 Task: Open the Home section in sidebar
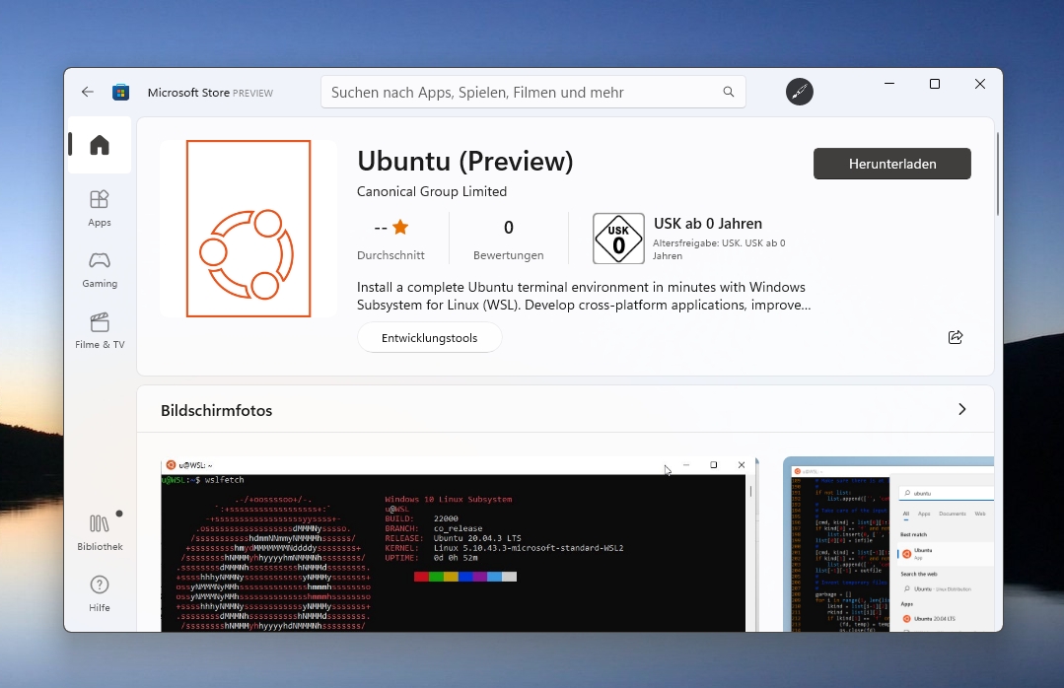pos(100,145)
